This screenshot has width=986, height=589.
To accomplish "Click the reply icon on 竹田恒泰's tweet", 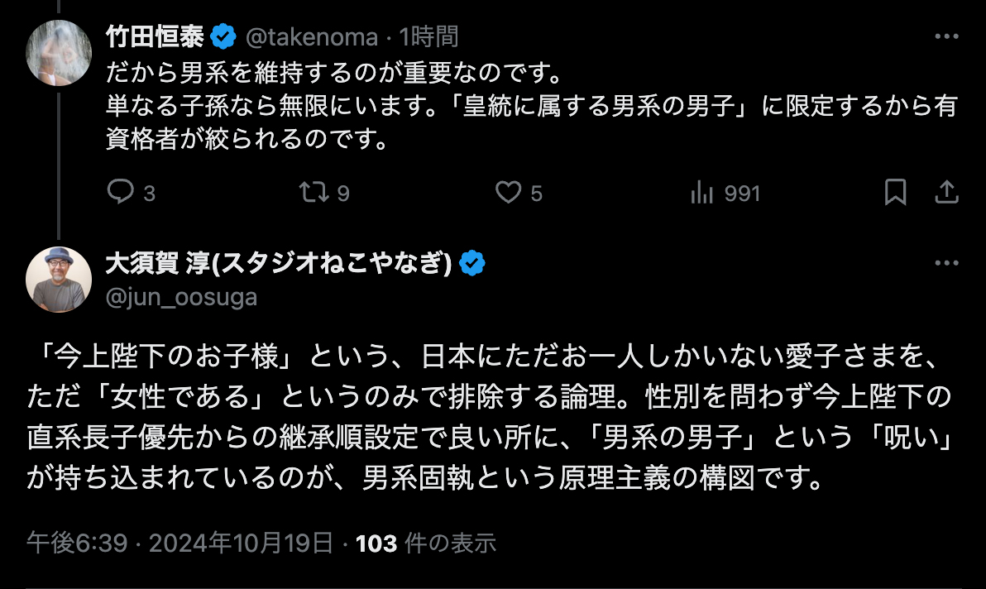I will coord(121,193).
